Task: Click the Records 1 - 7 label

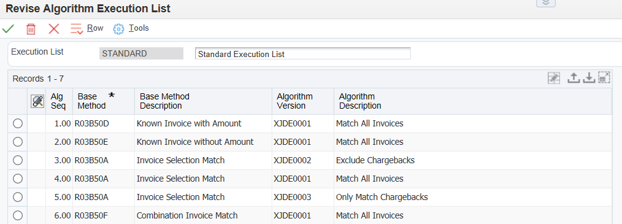Action: tap(38, 79)
